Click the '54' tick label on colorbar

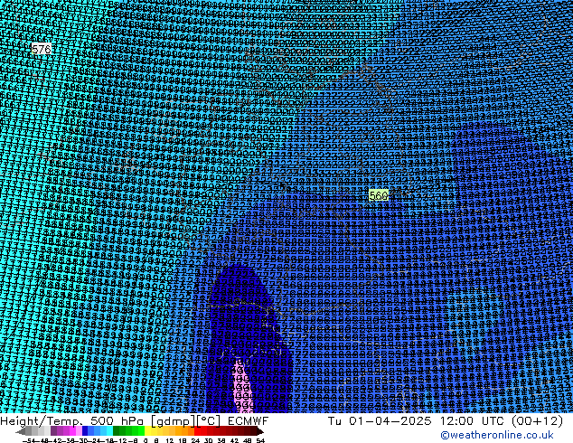[x=260, y=440]
